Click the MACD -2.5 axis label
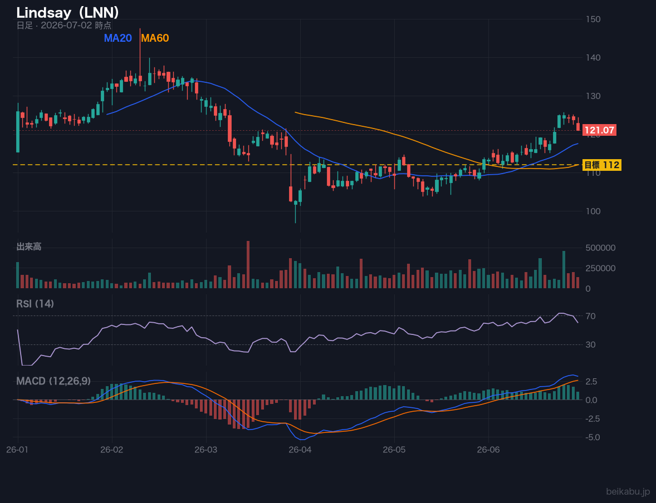656x503 pixels. pos(593,418)
